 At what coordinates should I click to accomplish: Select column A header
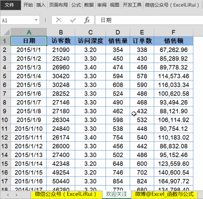tap(29, 32)
